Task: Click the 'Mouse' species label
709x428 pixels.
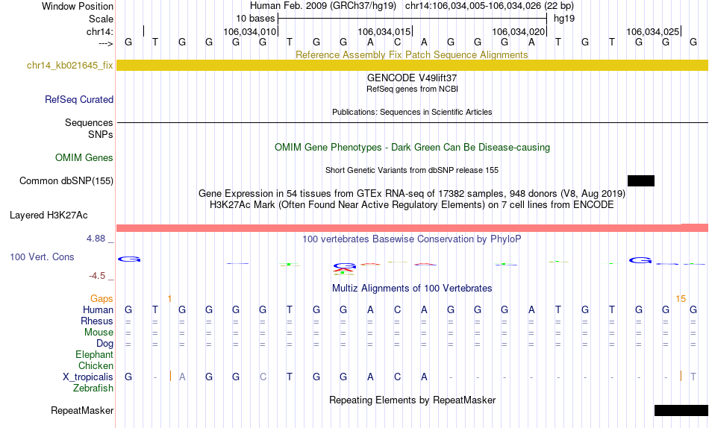Action: point(99,333)
